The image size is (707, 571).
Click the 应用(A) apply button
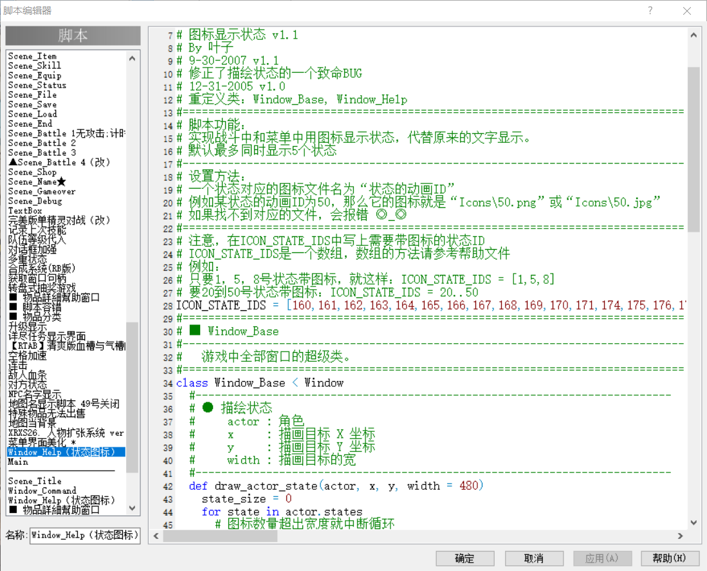coord(602,558)
